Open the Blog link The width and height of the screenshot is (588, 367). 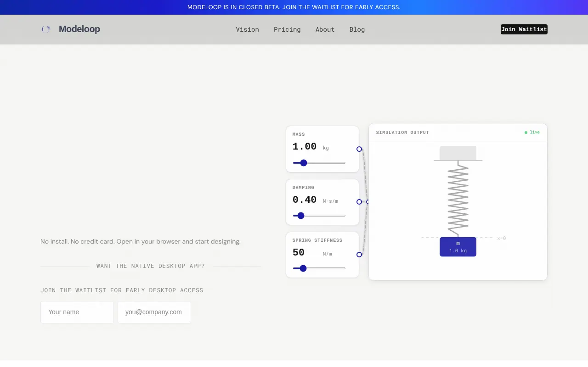(357, 29)
